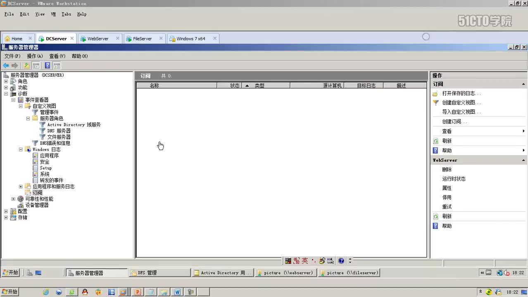
Task: Open the 安全 log
Action: coord(45,162)
